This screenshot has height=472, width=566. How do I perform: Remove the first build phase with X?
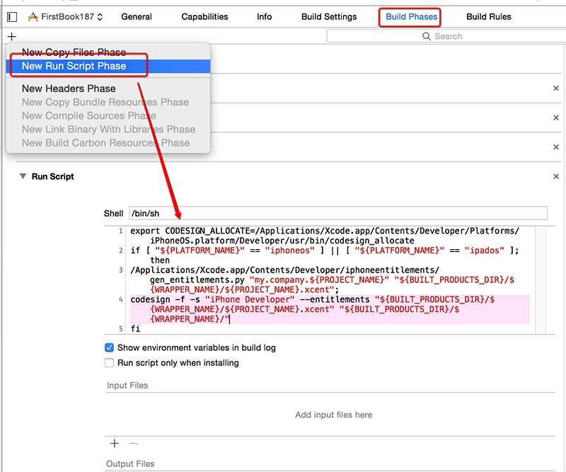pyautogui.click(x=556, y=88)
